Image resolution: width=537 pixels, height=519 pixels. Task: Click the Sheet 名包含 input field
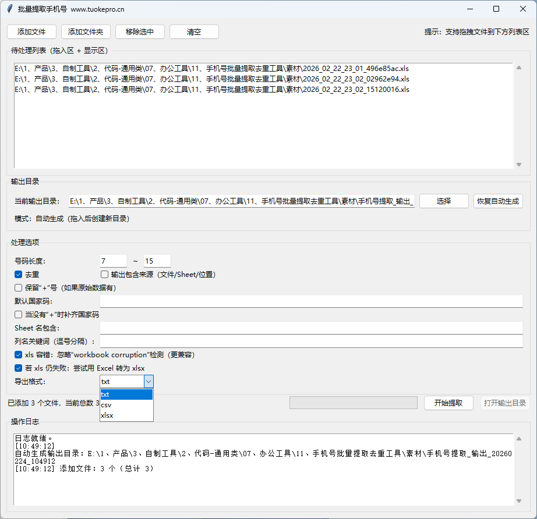pos(312,328)
